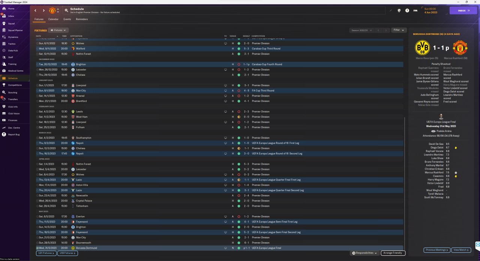Click the Manchester United badge in the match panel

tap(460, 48)
